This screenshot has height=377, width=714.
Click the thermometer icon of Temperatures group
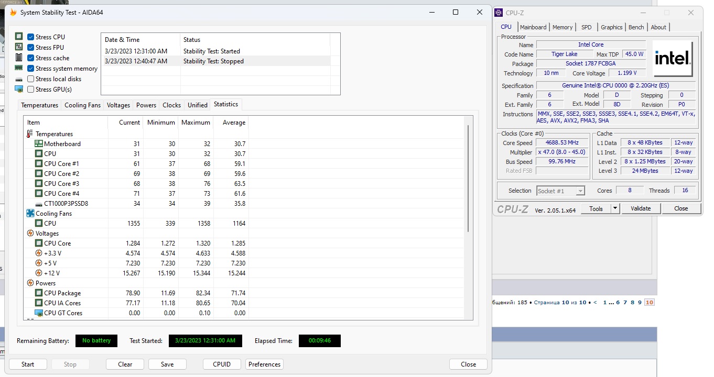click(x=30, y=134)
